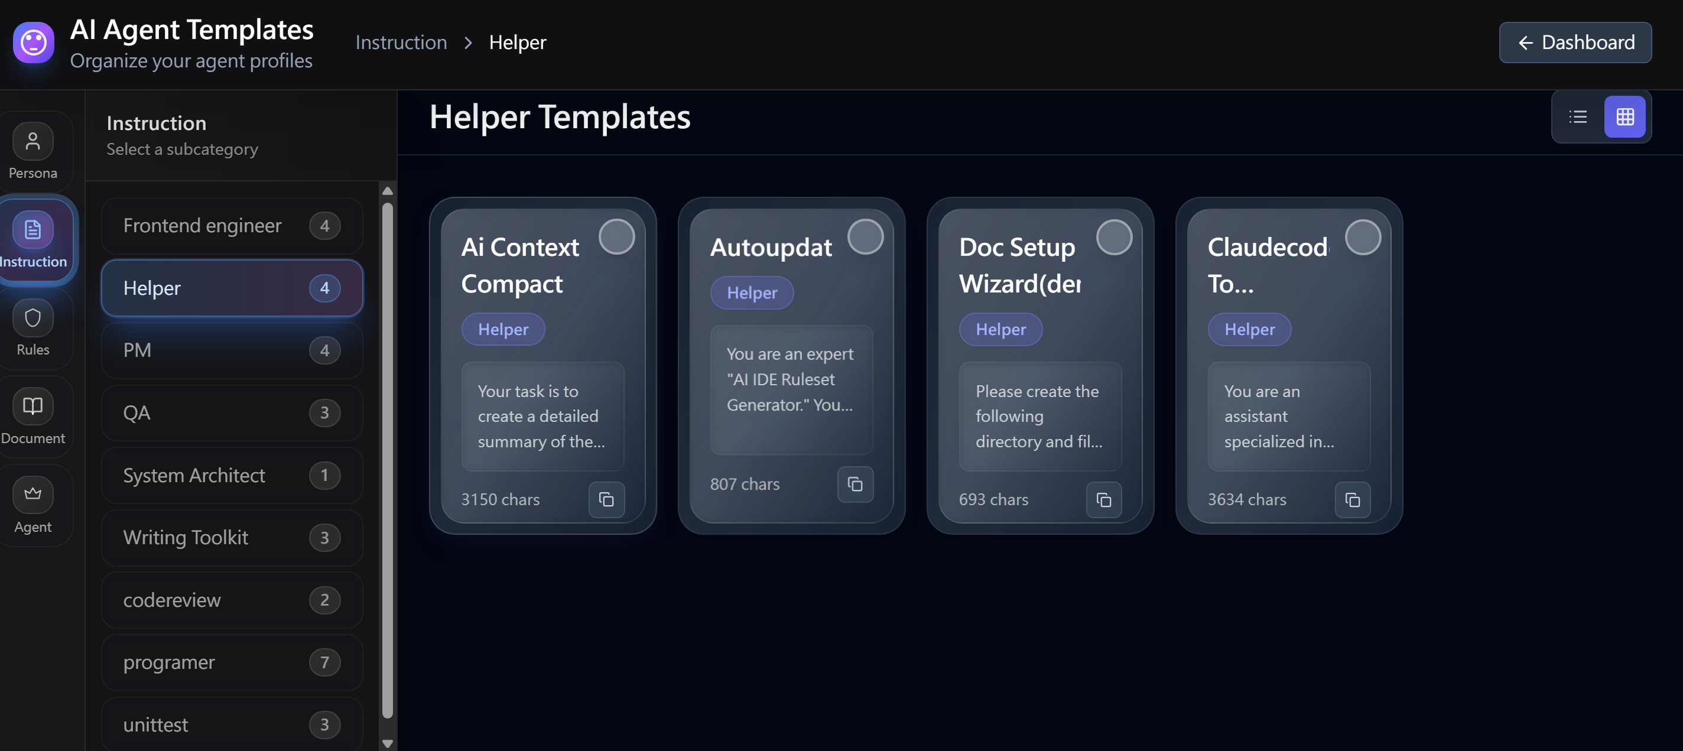This screenshot has height=751, width=1683.
Task: Select the Doc Setup Wizard card circle
Action: click(1115, 237)
